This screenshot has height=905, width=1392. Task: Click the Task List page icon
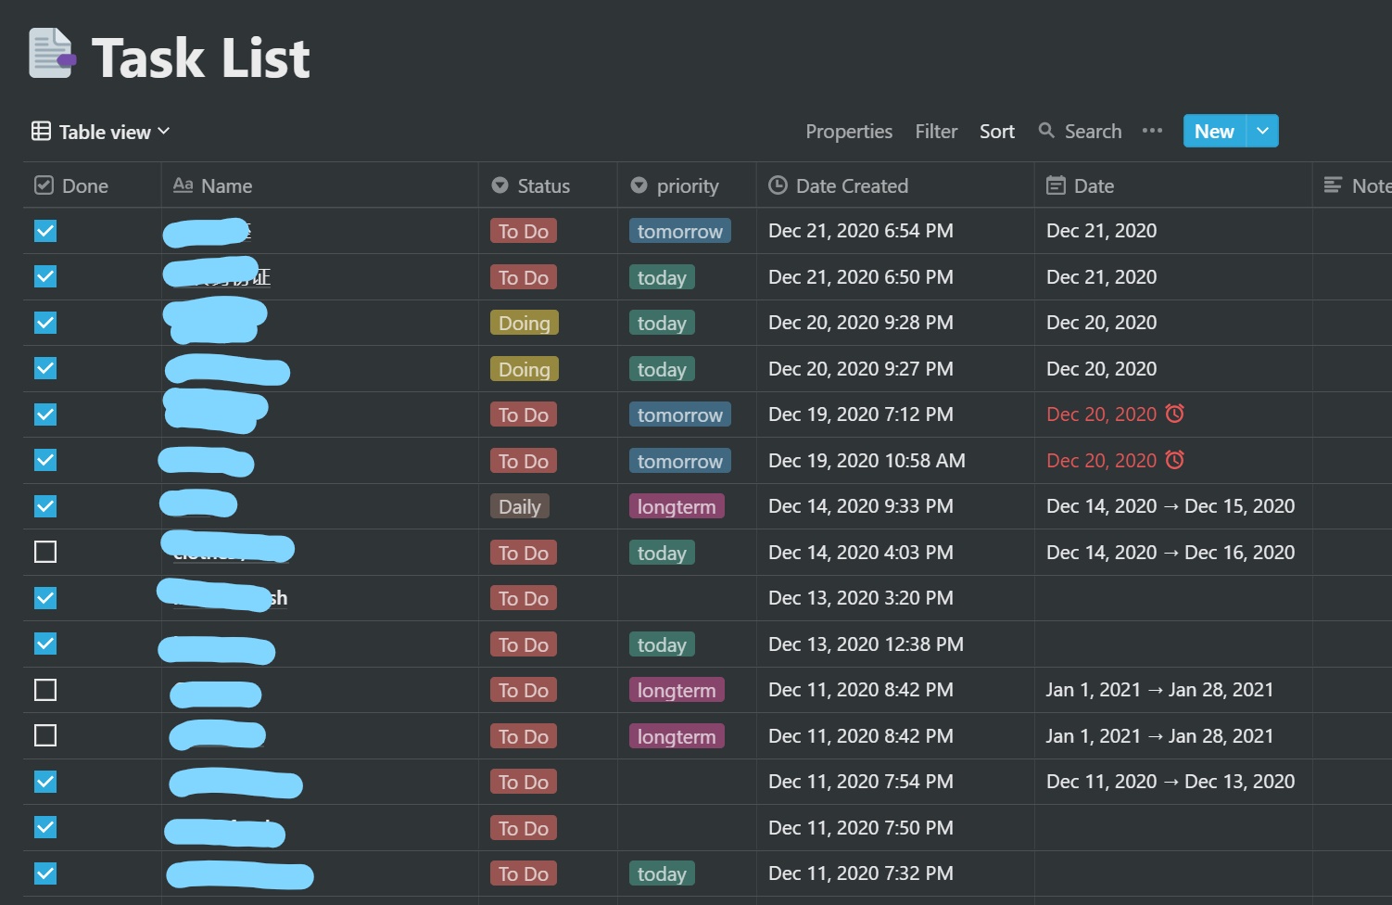(52, 54)
